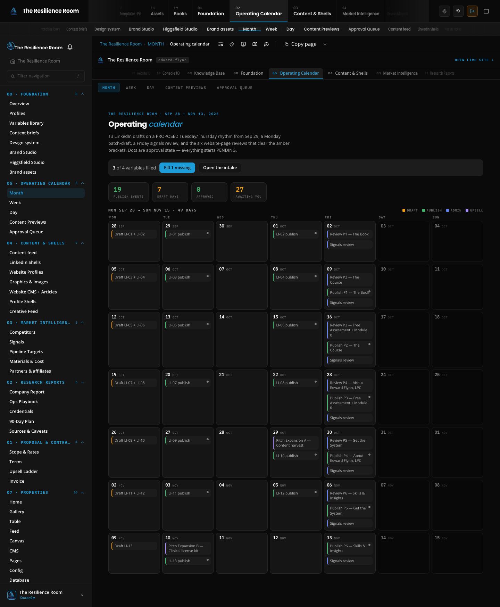
Task: Collapse the 00 Foundation sidebar section
Action: pos(83,94)
